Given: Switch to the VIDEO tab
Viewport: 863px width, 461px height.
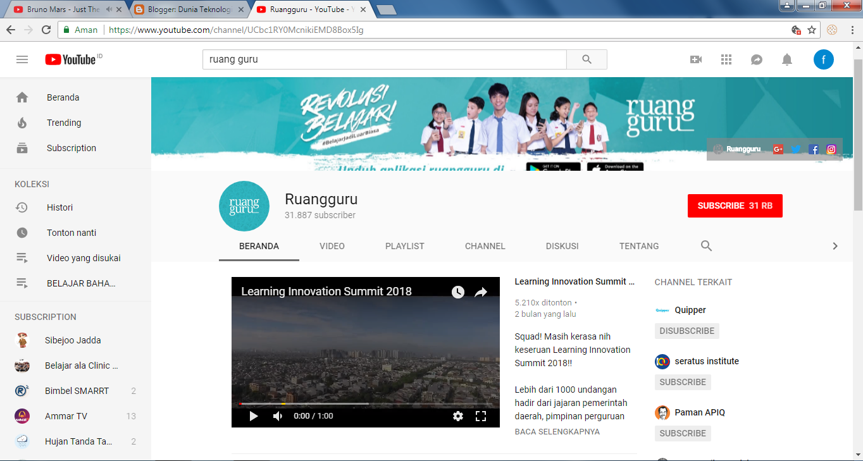Looking at the screenshot, I should click(332, 246).
